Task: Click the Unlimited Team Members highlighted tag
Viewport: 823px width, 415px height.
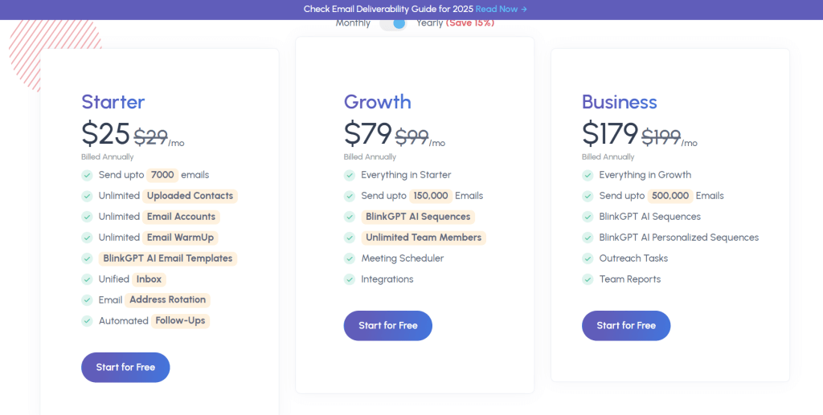Action: (x=424, y=238)
